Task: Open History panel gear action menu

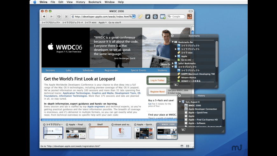Action: 183,130
